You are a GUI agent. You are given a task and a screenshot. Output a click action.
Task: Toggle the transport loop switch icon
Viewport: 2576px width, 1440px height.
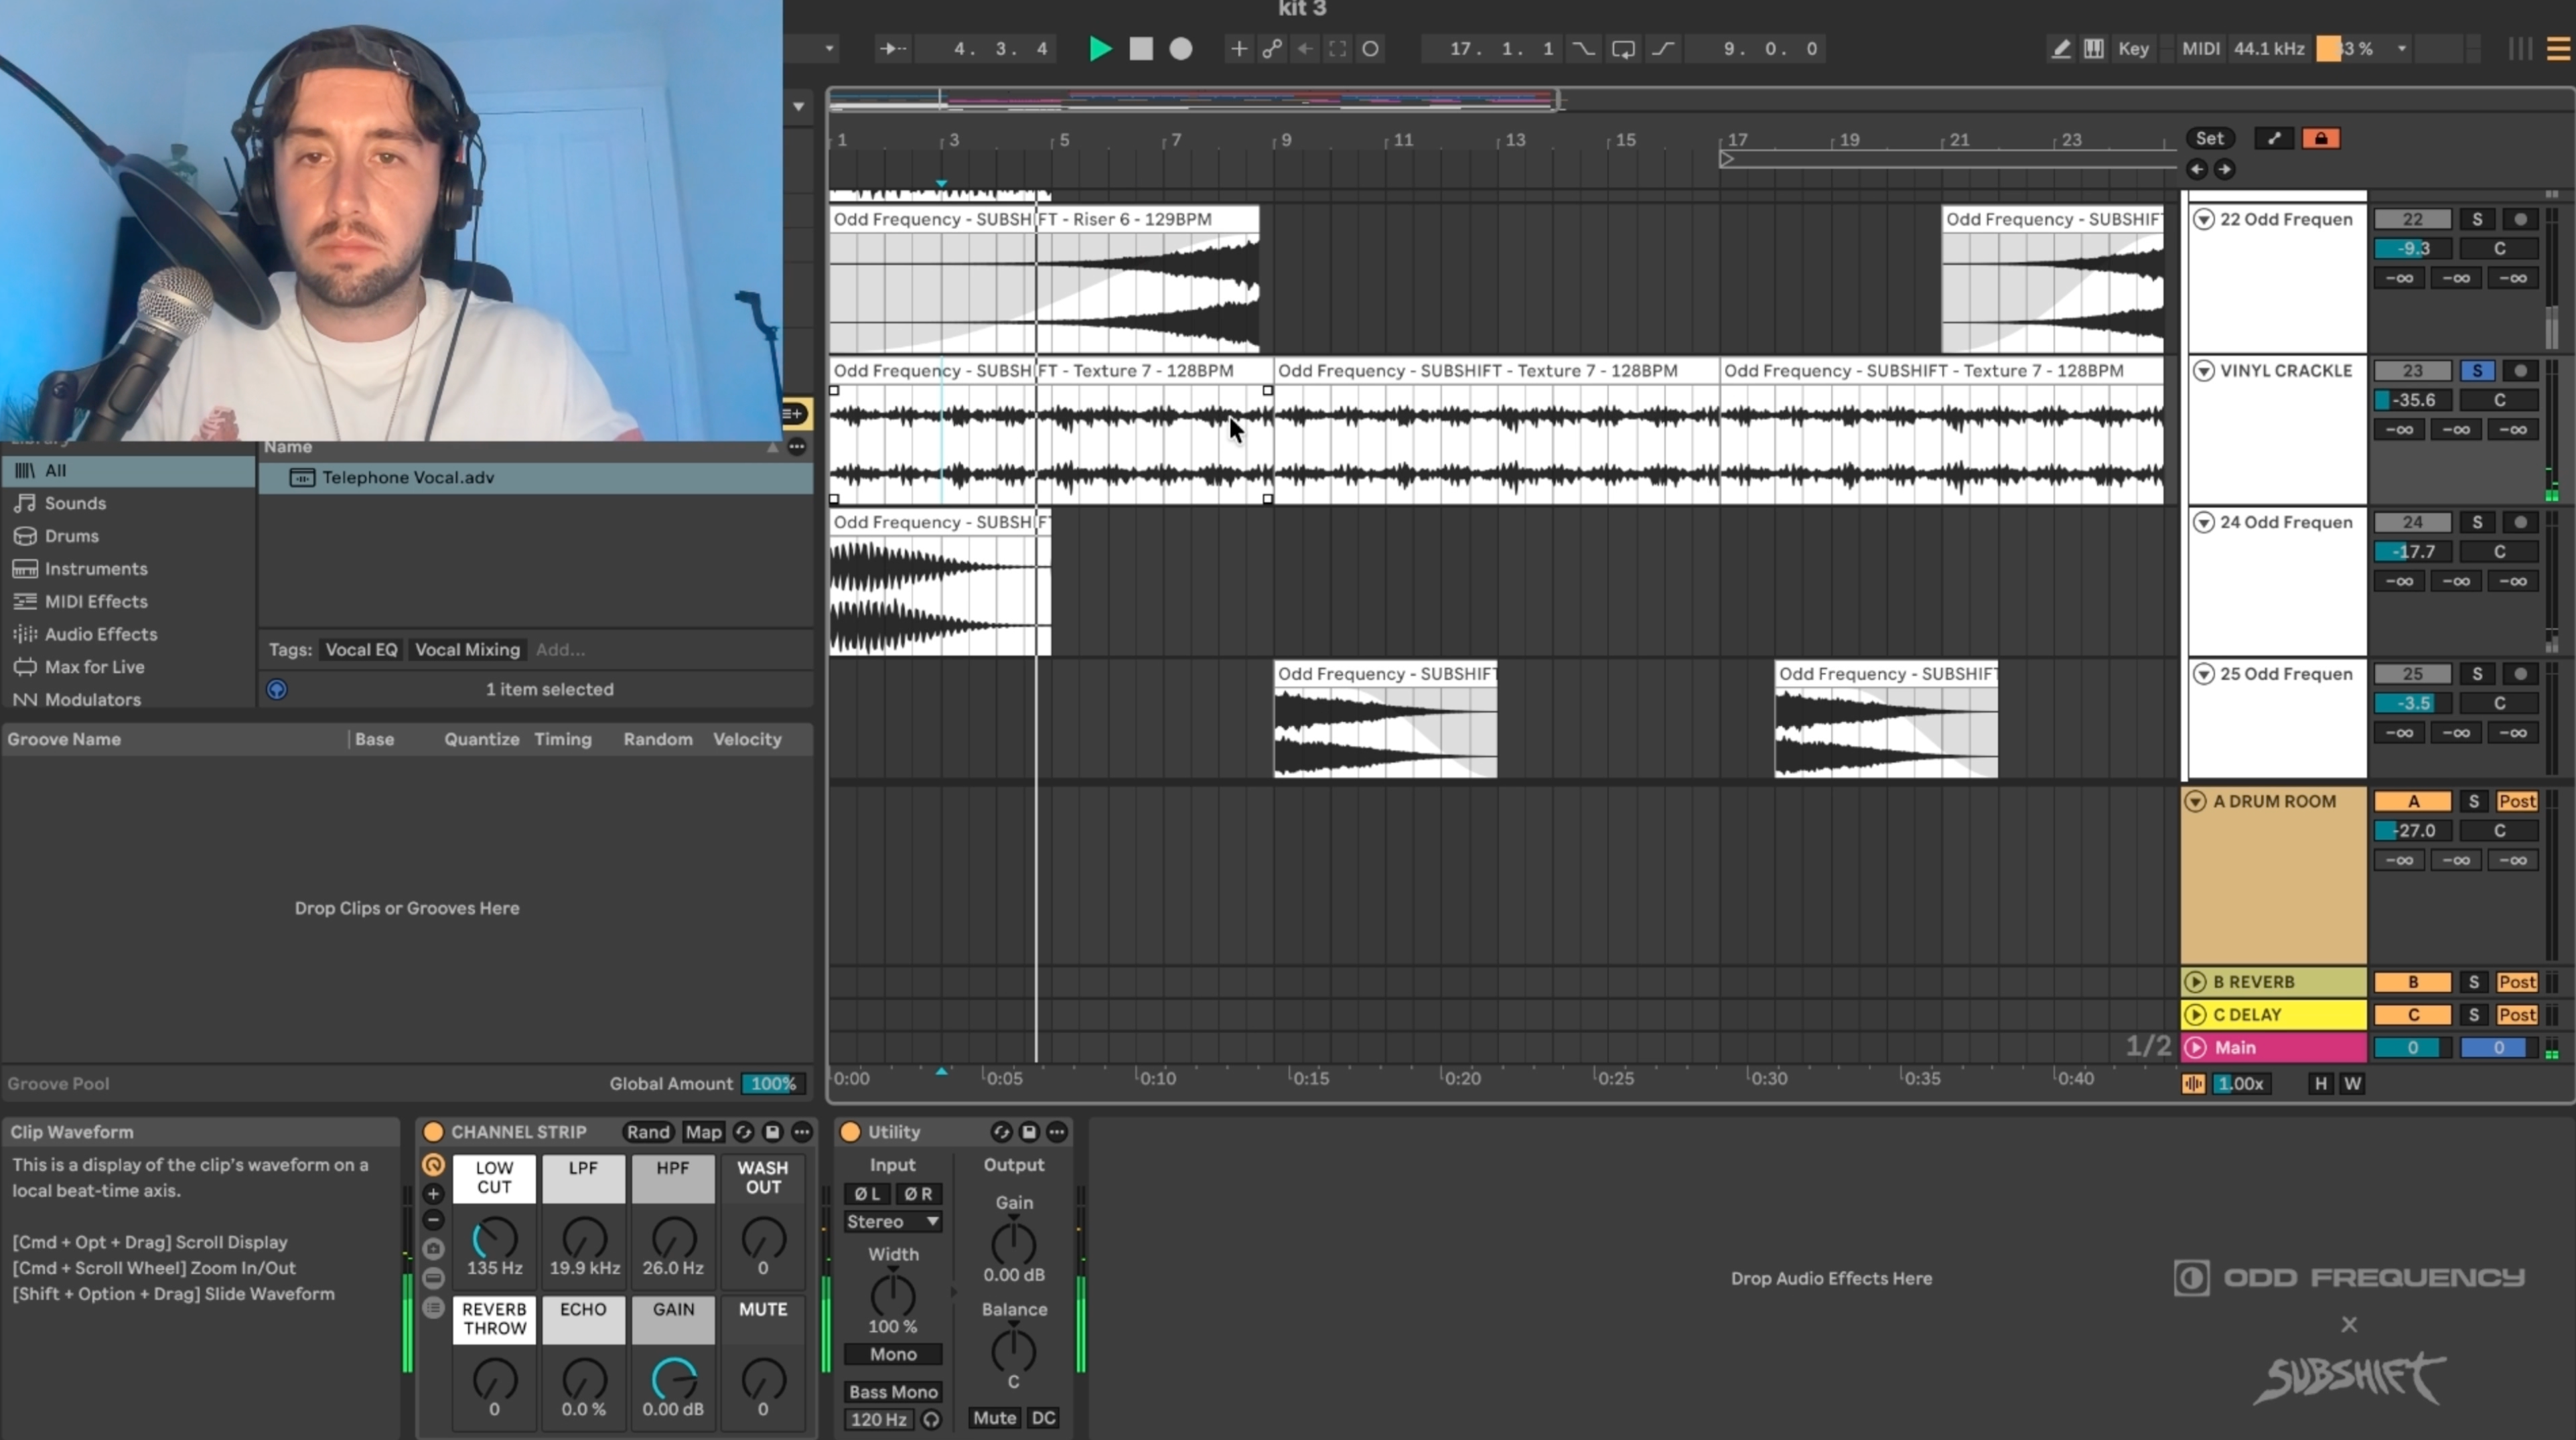[1623, 48]
